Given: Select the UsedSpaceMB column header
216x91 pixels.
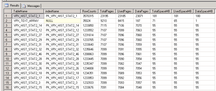Looking at the screenshot, I should [x=182, y=11].
